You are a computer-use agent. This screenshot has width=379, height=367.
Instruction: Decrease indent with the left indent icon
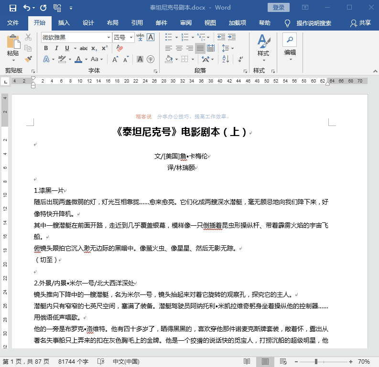(x=221, y=37)
